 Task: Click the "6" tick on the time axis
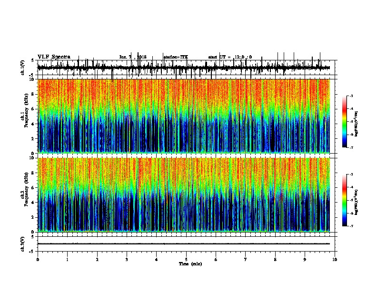[216, 260]
